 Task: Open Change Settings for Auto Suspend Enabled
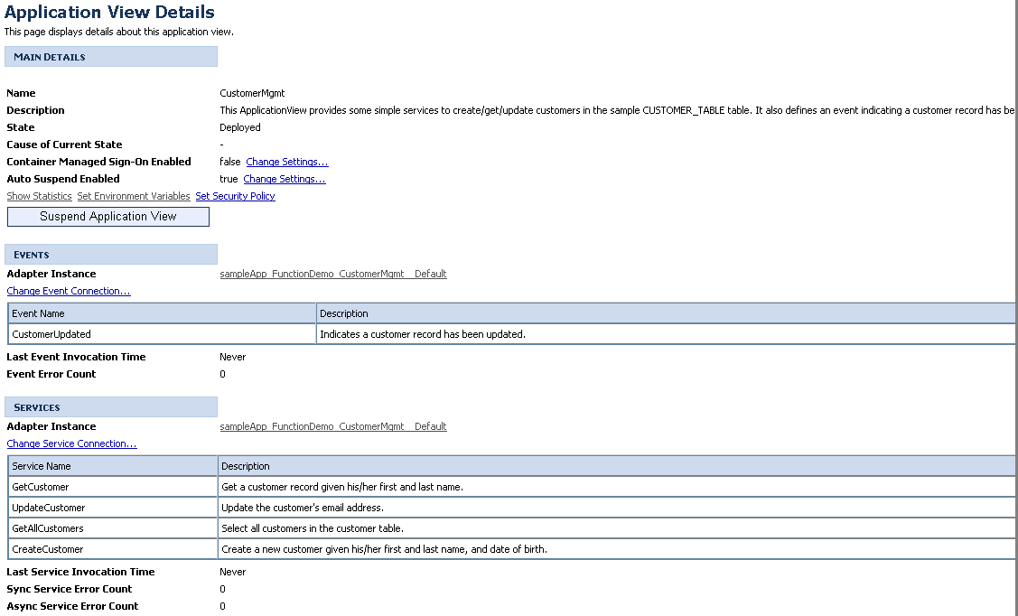coord(285,179)
